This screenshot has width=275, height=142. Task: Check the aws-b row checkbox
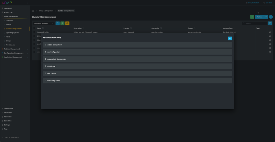[34, 44]
